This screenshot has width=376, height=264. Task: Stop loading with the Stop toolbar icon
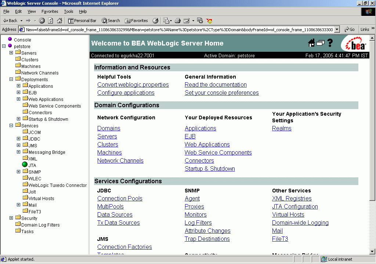coord(42,21)
